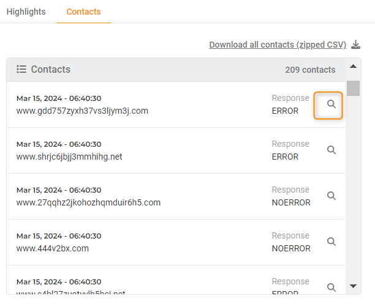Select the Contacts tab
375x307 pixels.
coord(83,12)
